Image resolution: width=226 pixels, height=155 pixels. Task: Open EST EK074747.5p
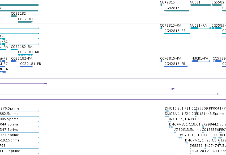point(215,146)
